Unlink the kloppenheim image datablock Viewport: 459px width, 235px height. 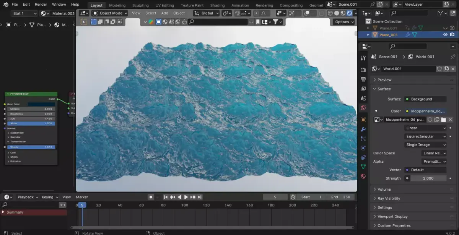(x=450, y=120)
